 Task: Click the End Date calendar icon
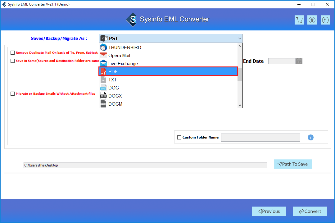pos(299,61)
